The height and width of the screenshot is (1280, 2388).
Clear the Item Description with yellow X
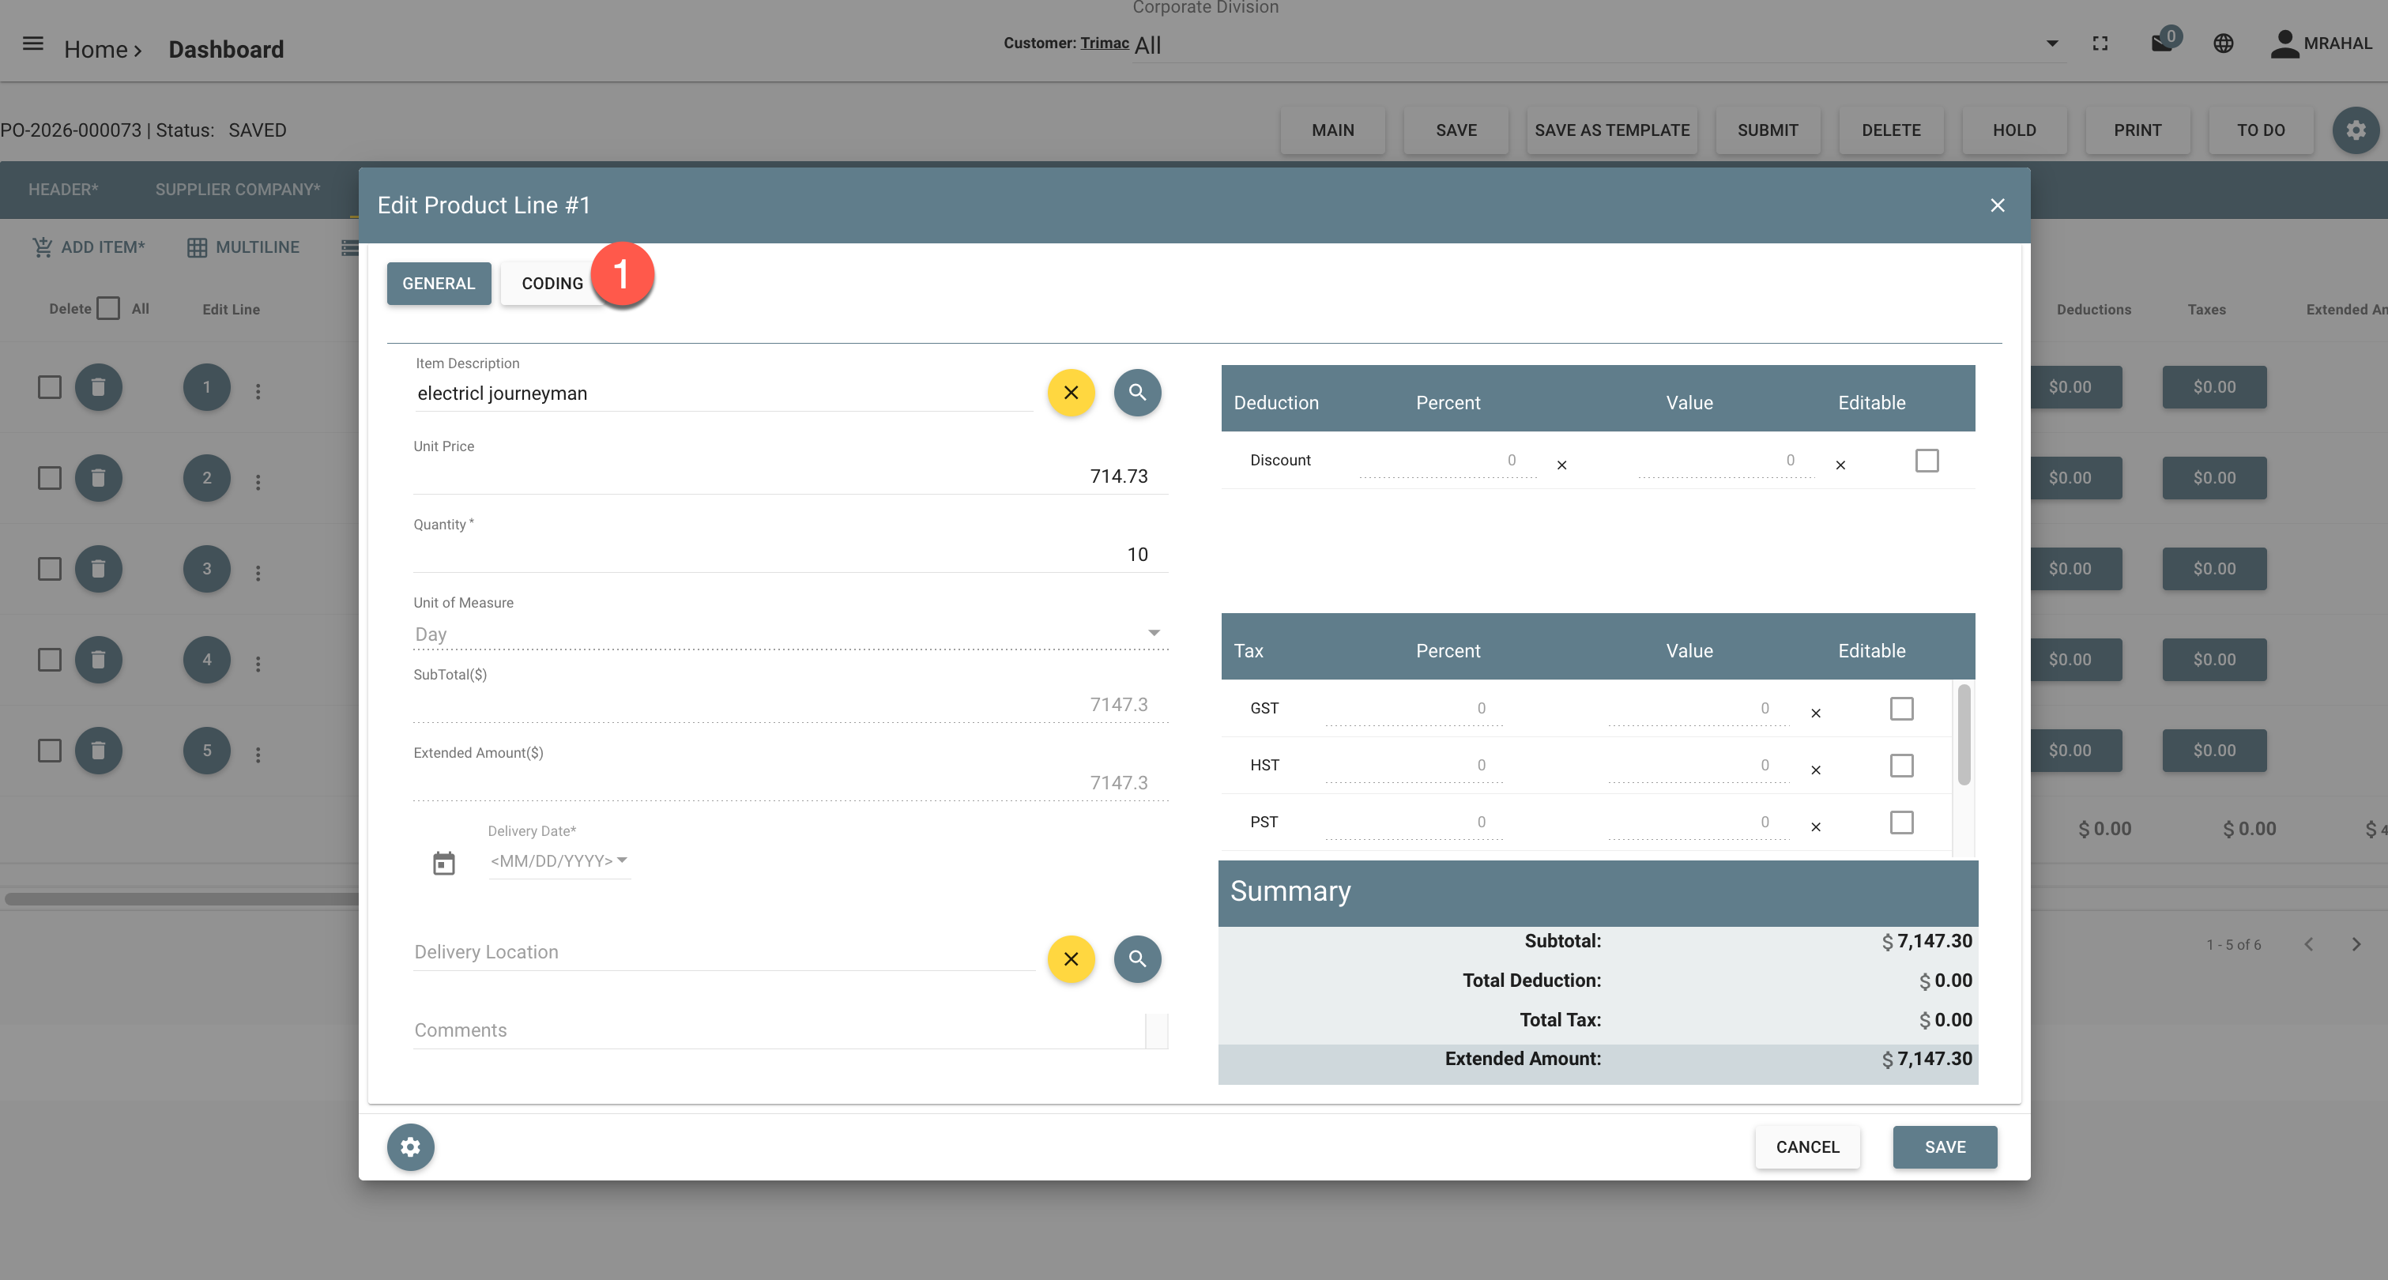pyautogui.click(x=1071, y=393)
